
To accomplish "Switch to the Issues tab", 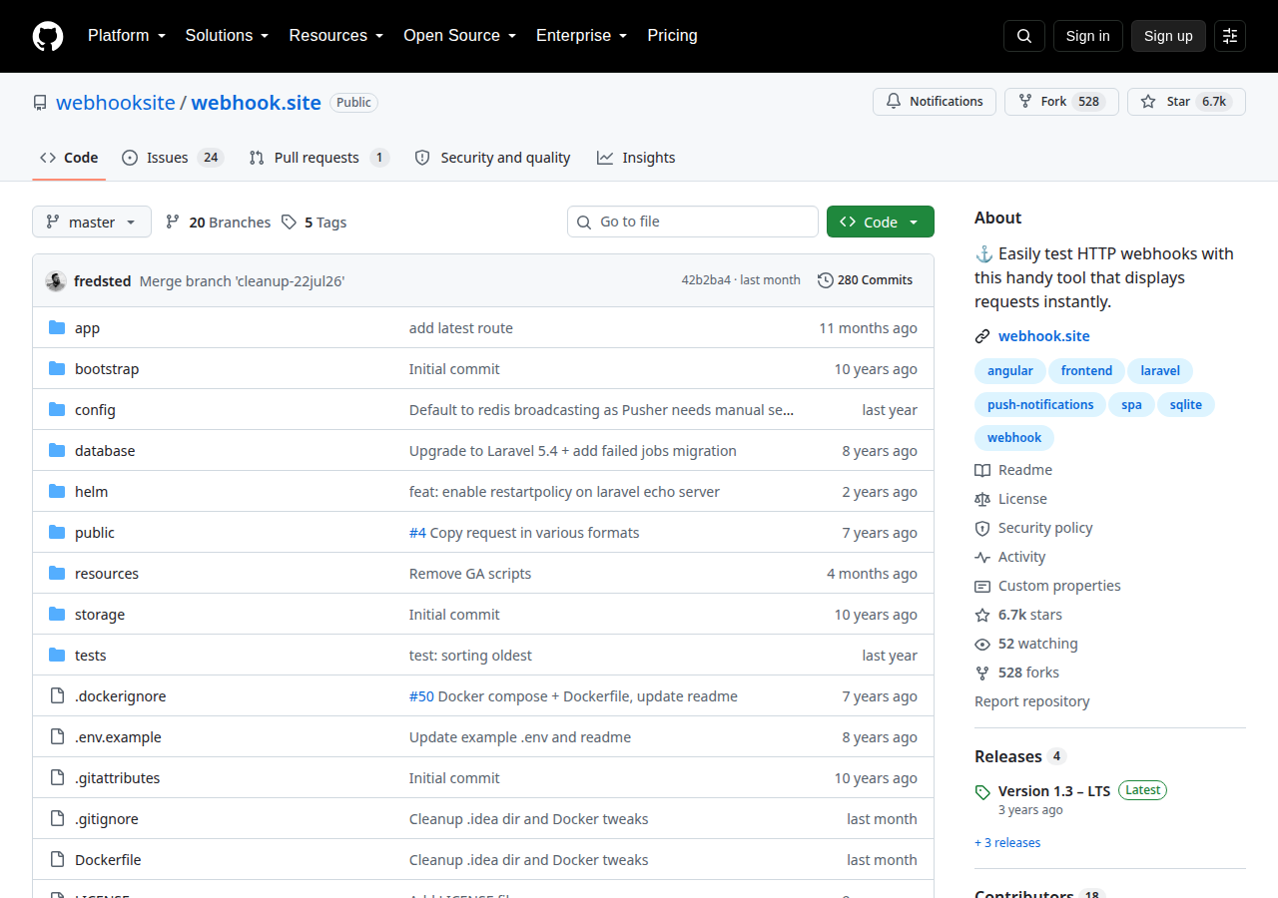I will [173, 158].
